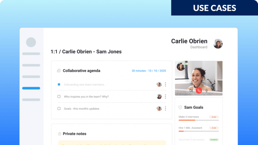Check the 'Goals - this month's updates' item
258x145 pixels.
tap(59, 109)
